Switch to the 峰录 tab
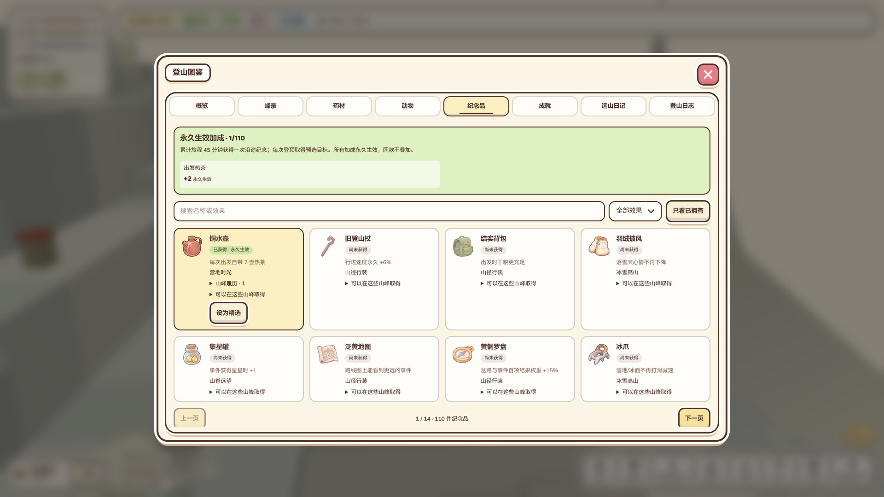 (x=270, y=106)
